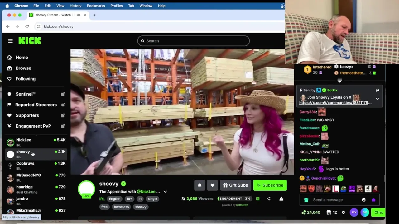Expand the stream title chevron
The width and height of the screenshot is (399, 224).
[165, 192]
